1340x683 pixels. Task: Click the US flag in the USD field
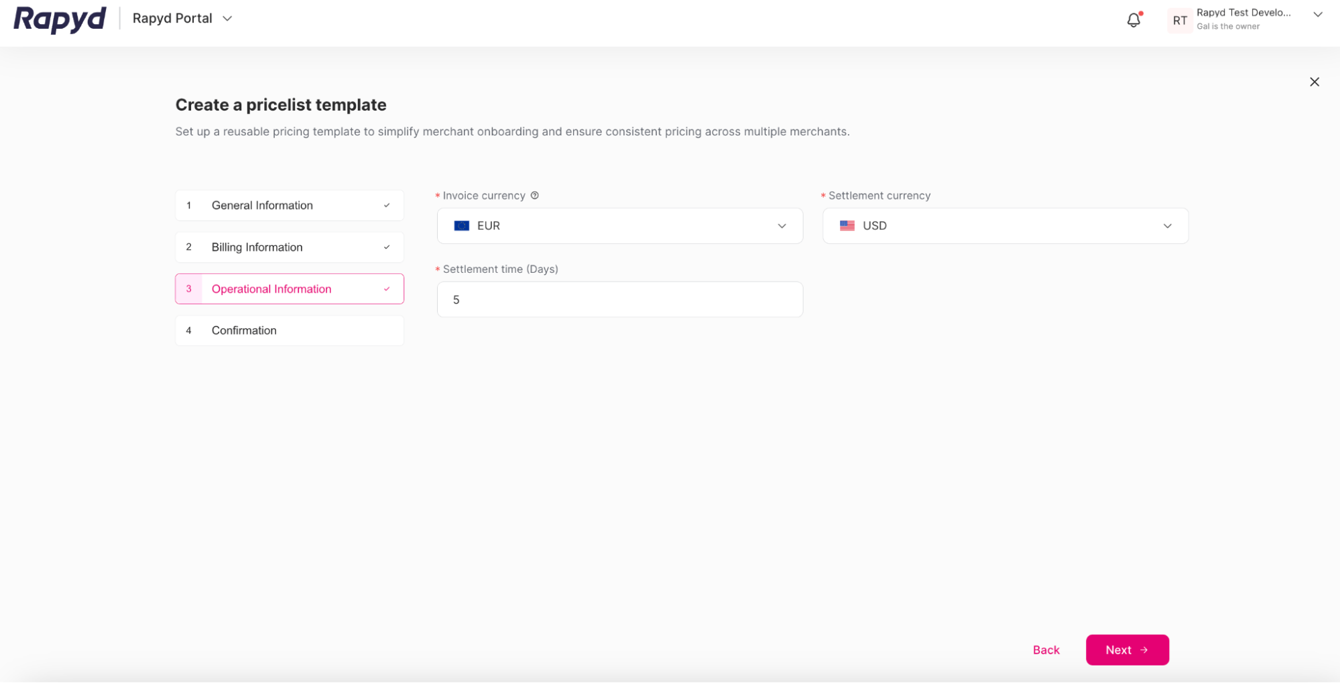[x=847, y=226]
